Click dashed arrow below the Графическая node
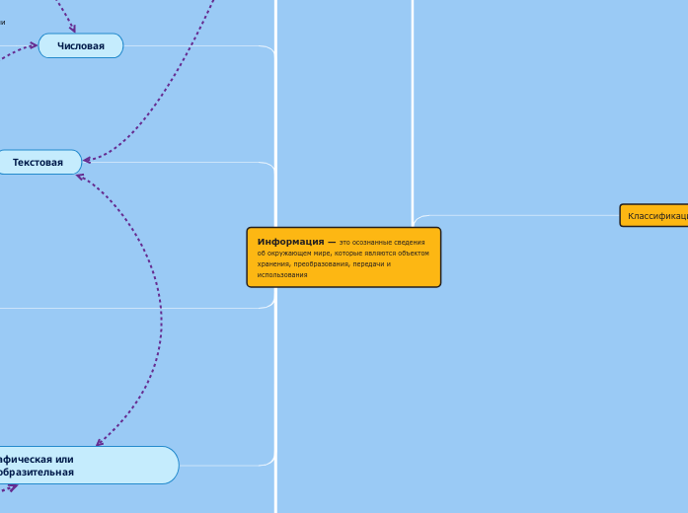The height and width of the screenshot is (513, 688). click(x=8, y=487)
